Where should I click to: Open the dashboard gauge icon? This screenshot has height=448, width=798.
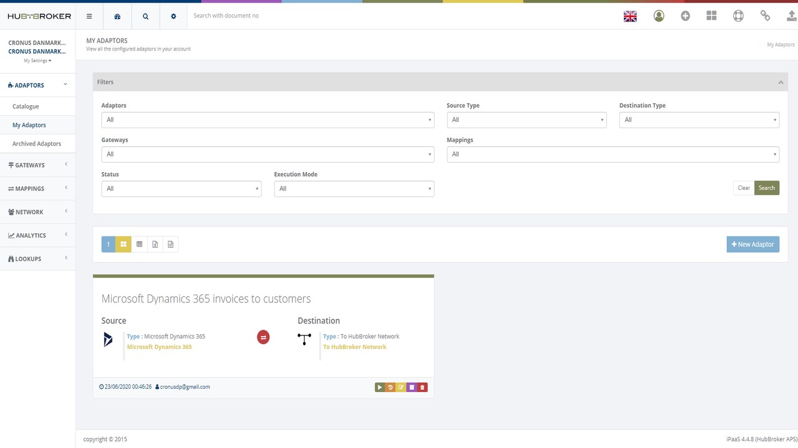[x=117, y=16]
